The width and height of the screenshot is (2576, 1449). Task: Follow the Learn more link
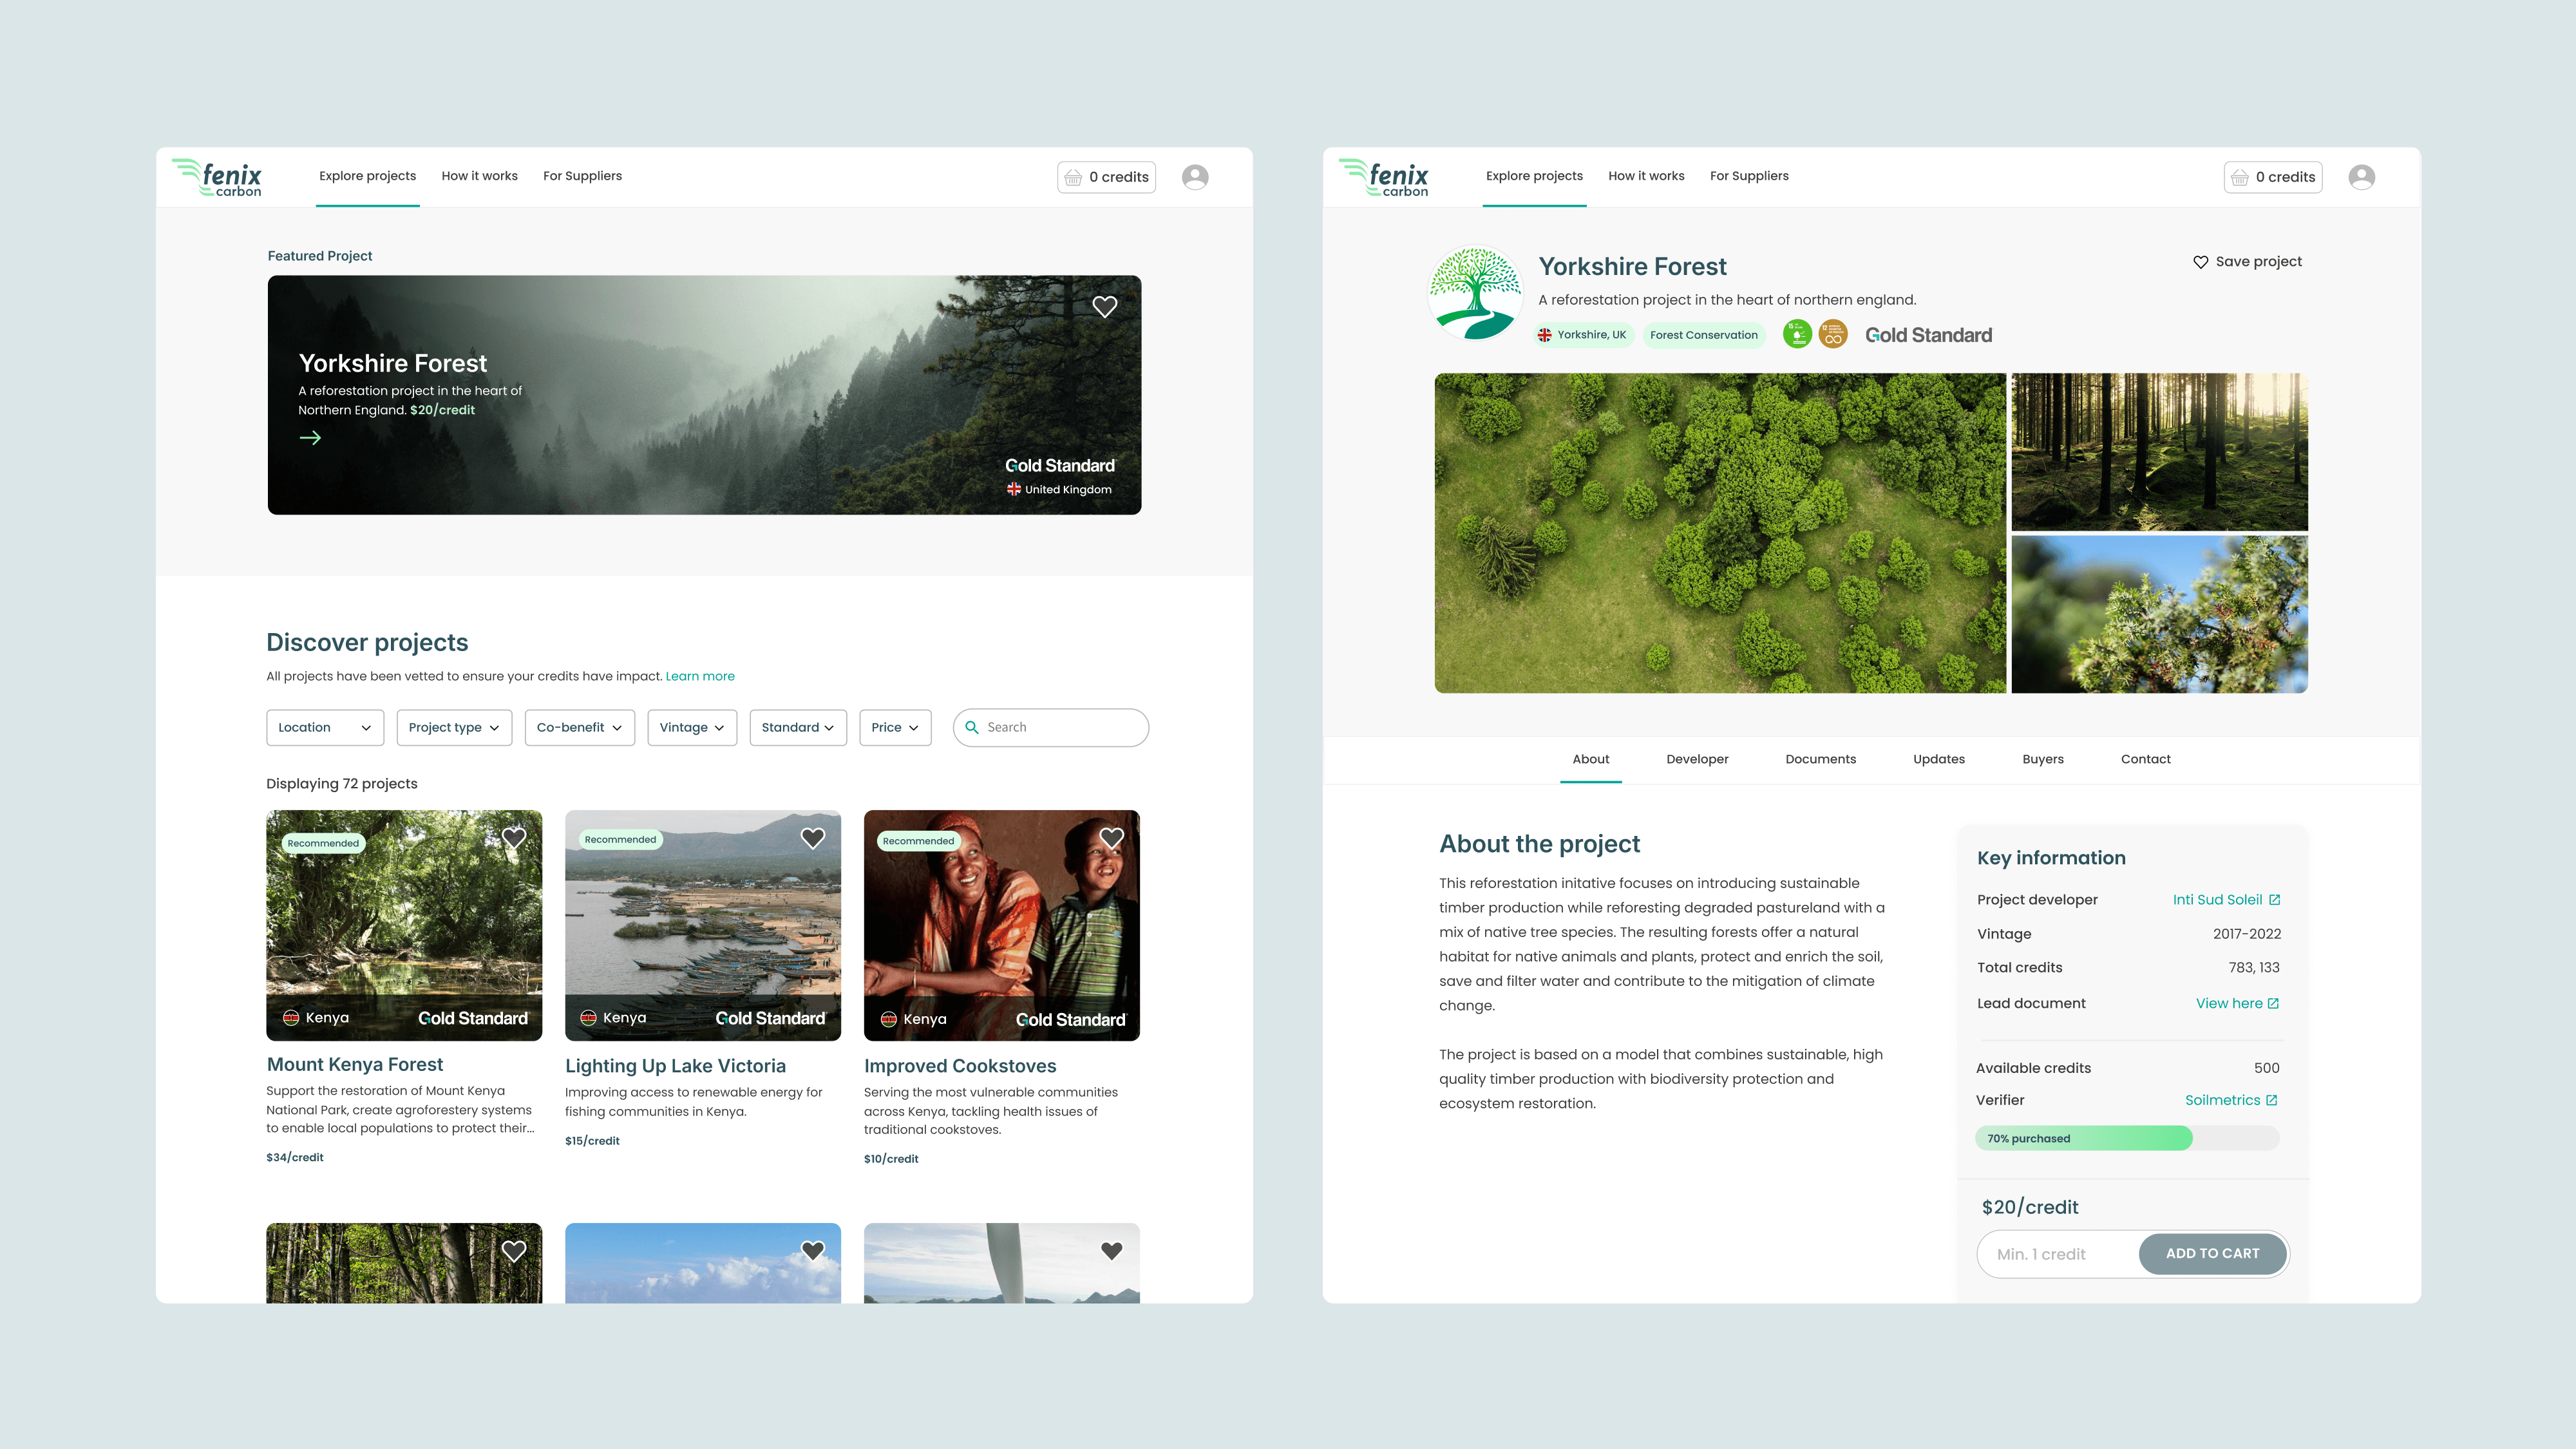click(700, 676)
